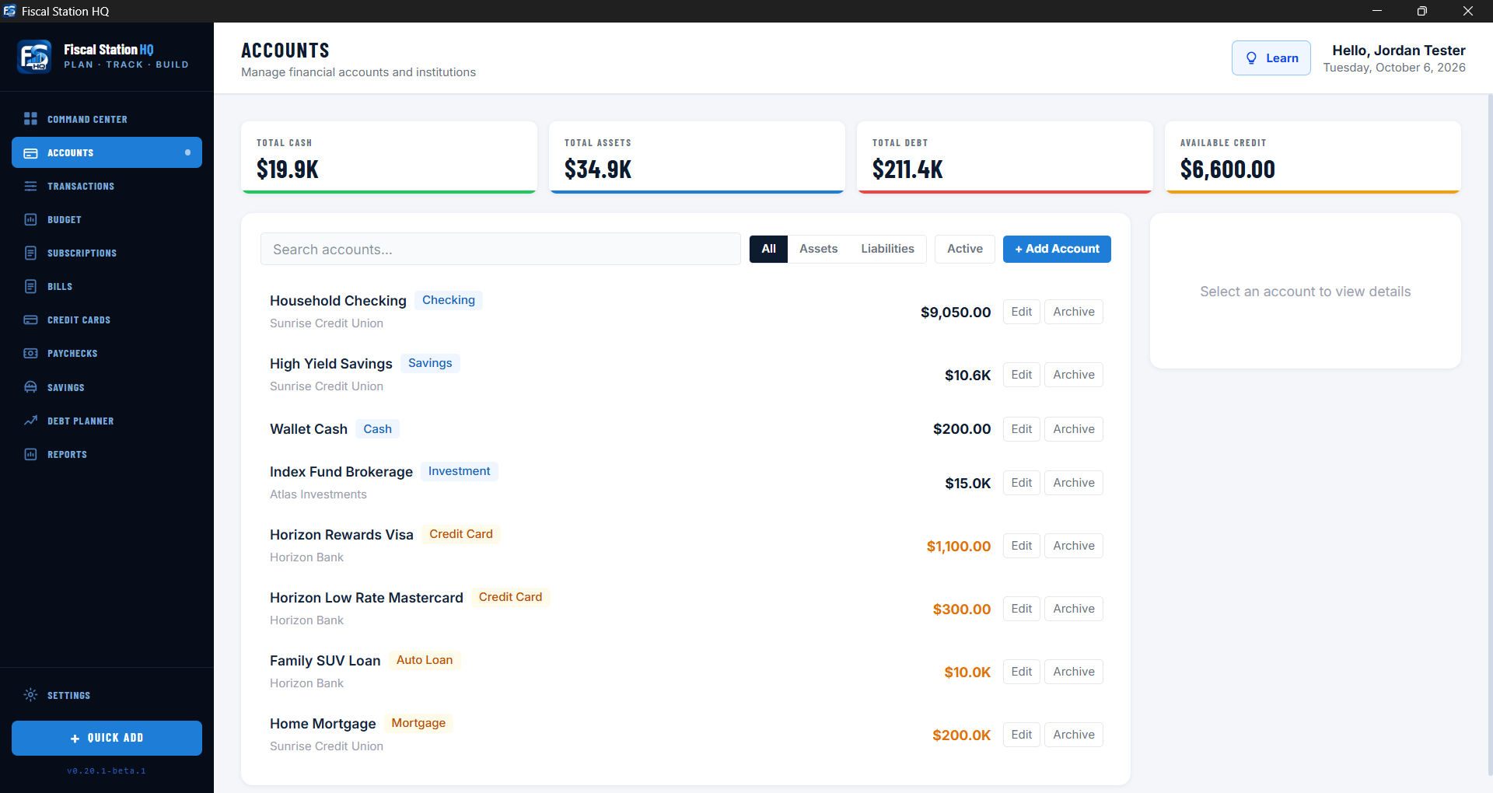This screenshot has width=1493, height=793.
Task: Open Credit Cards icon in sidebar
Action: (x=30, y=320)
